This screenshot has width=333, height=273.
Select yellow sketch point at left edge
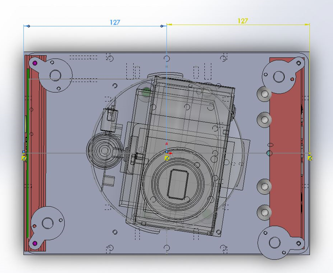pos(24,158)
